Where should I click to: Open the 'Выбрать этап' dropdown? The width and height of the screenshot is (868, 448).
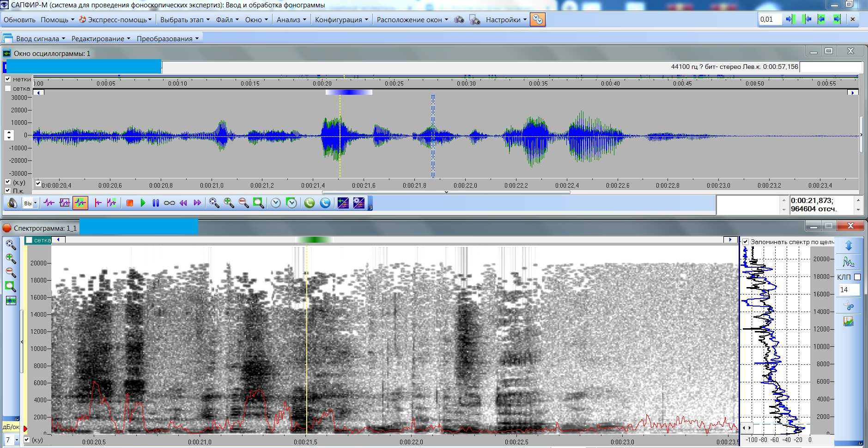[185, 20]
